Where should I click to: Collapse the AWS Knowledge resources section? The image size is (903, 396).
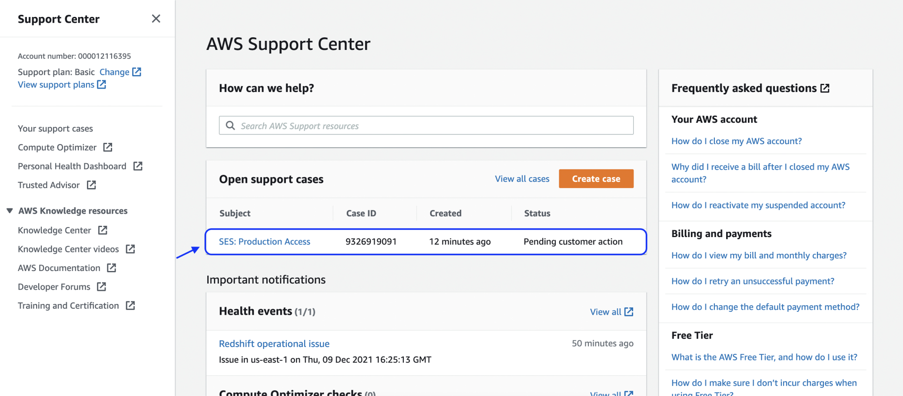tap(10, 211)
